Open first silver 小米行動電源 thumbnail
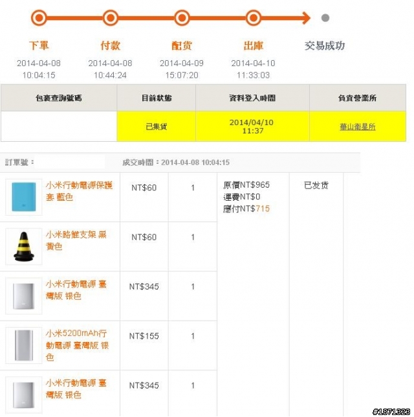 click(24, 296)
